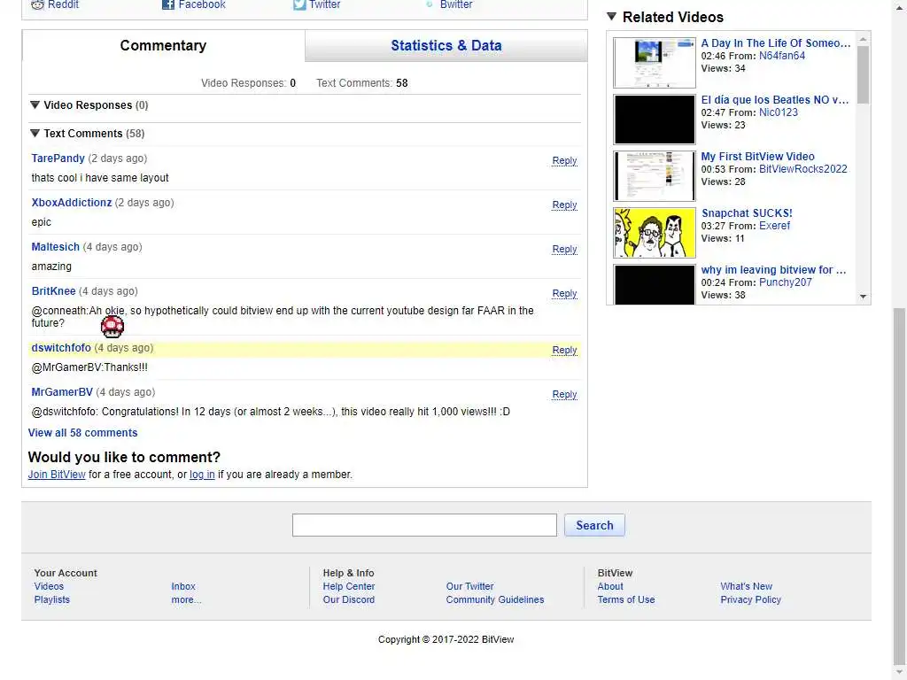The width and height of the screenshot is (907, 680).
Task: Visit N64fan64's channel
Action: 782,56
